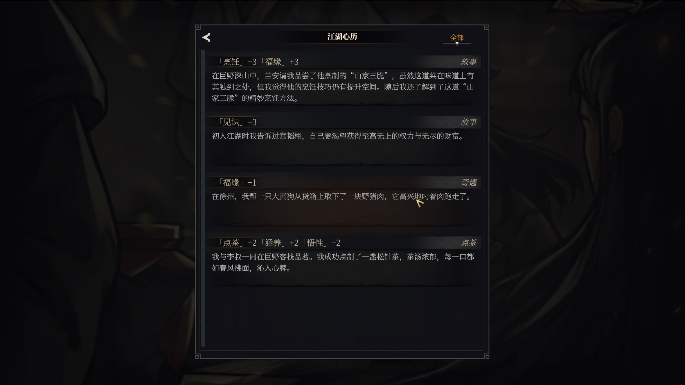Click the vertical scrollbar on the panel's left
This screenshot has width=685, height=385.
tap(203, 198)
